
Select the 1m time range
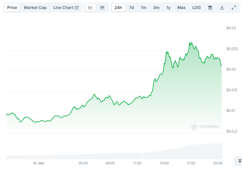click(x=144, y=8)
